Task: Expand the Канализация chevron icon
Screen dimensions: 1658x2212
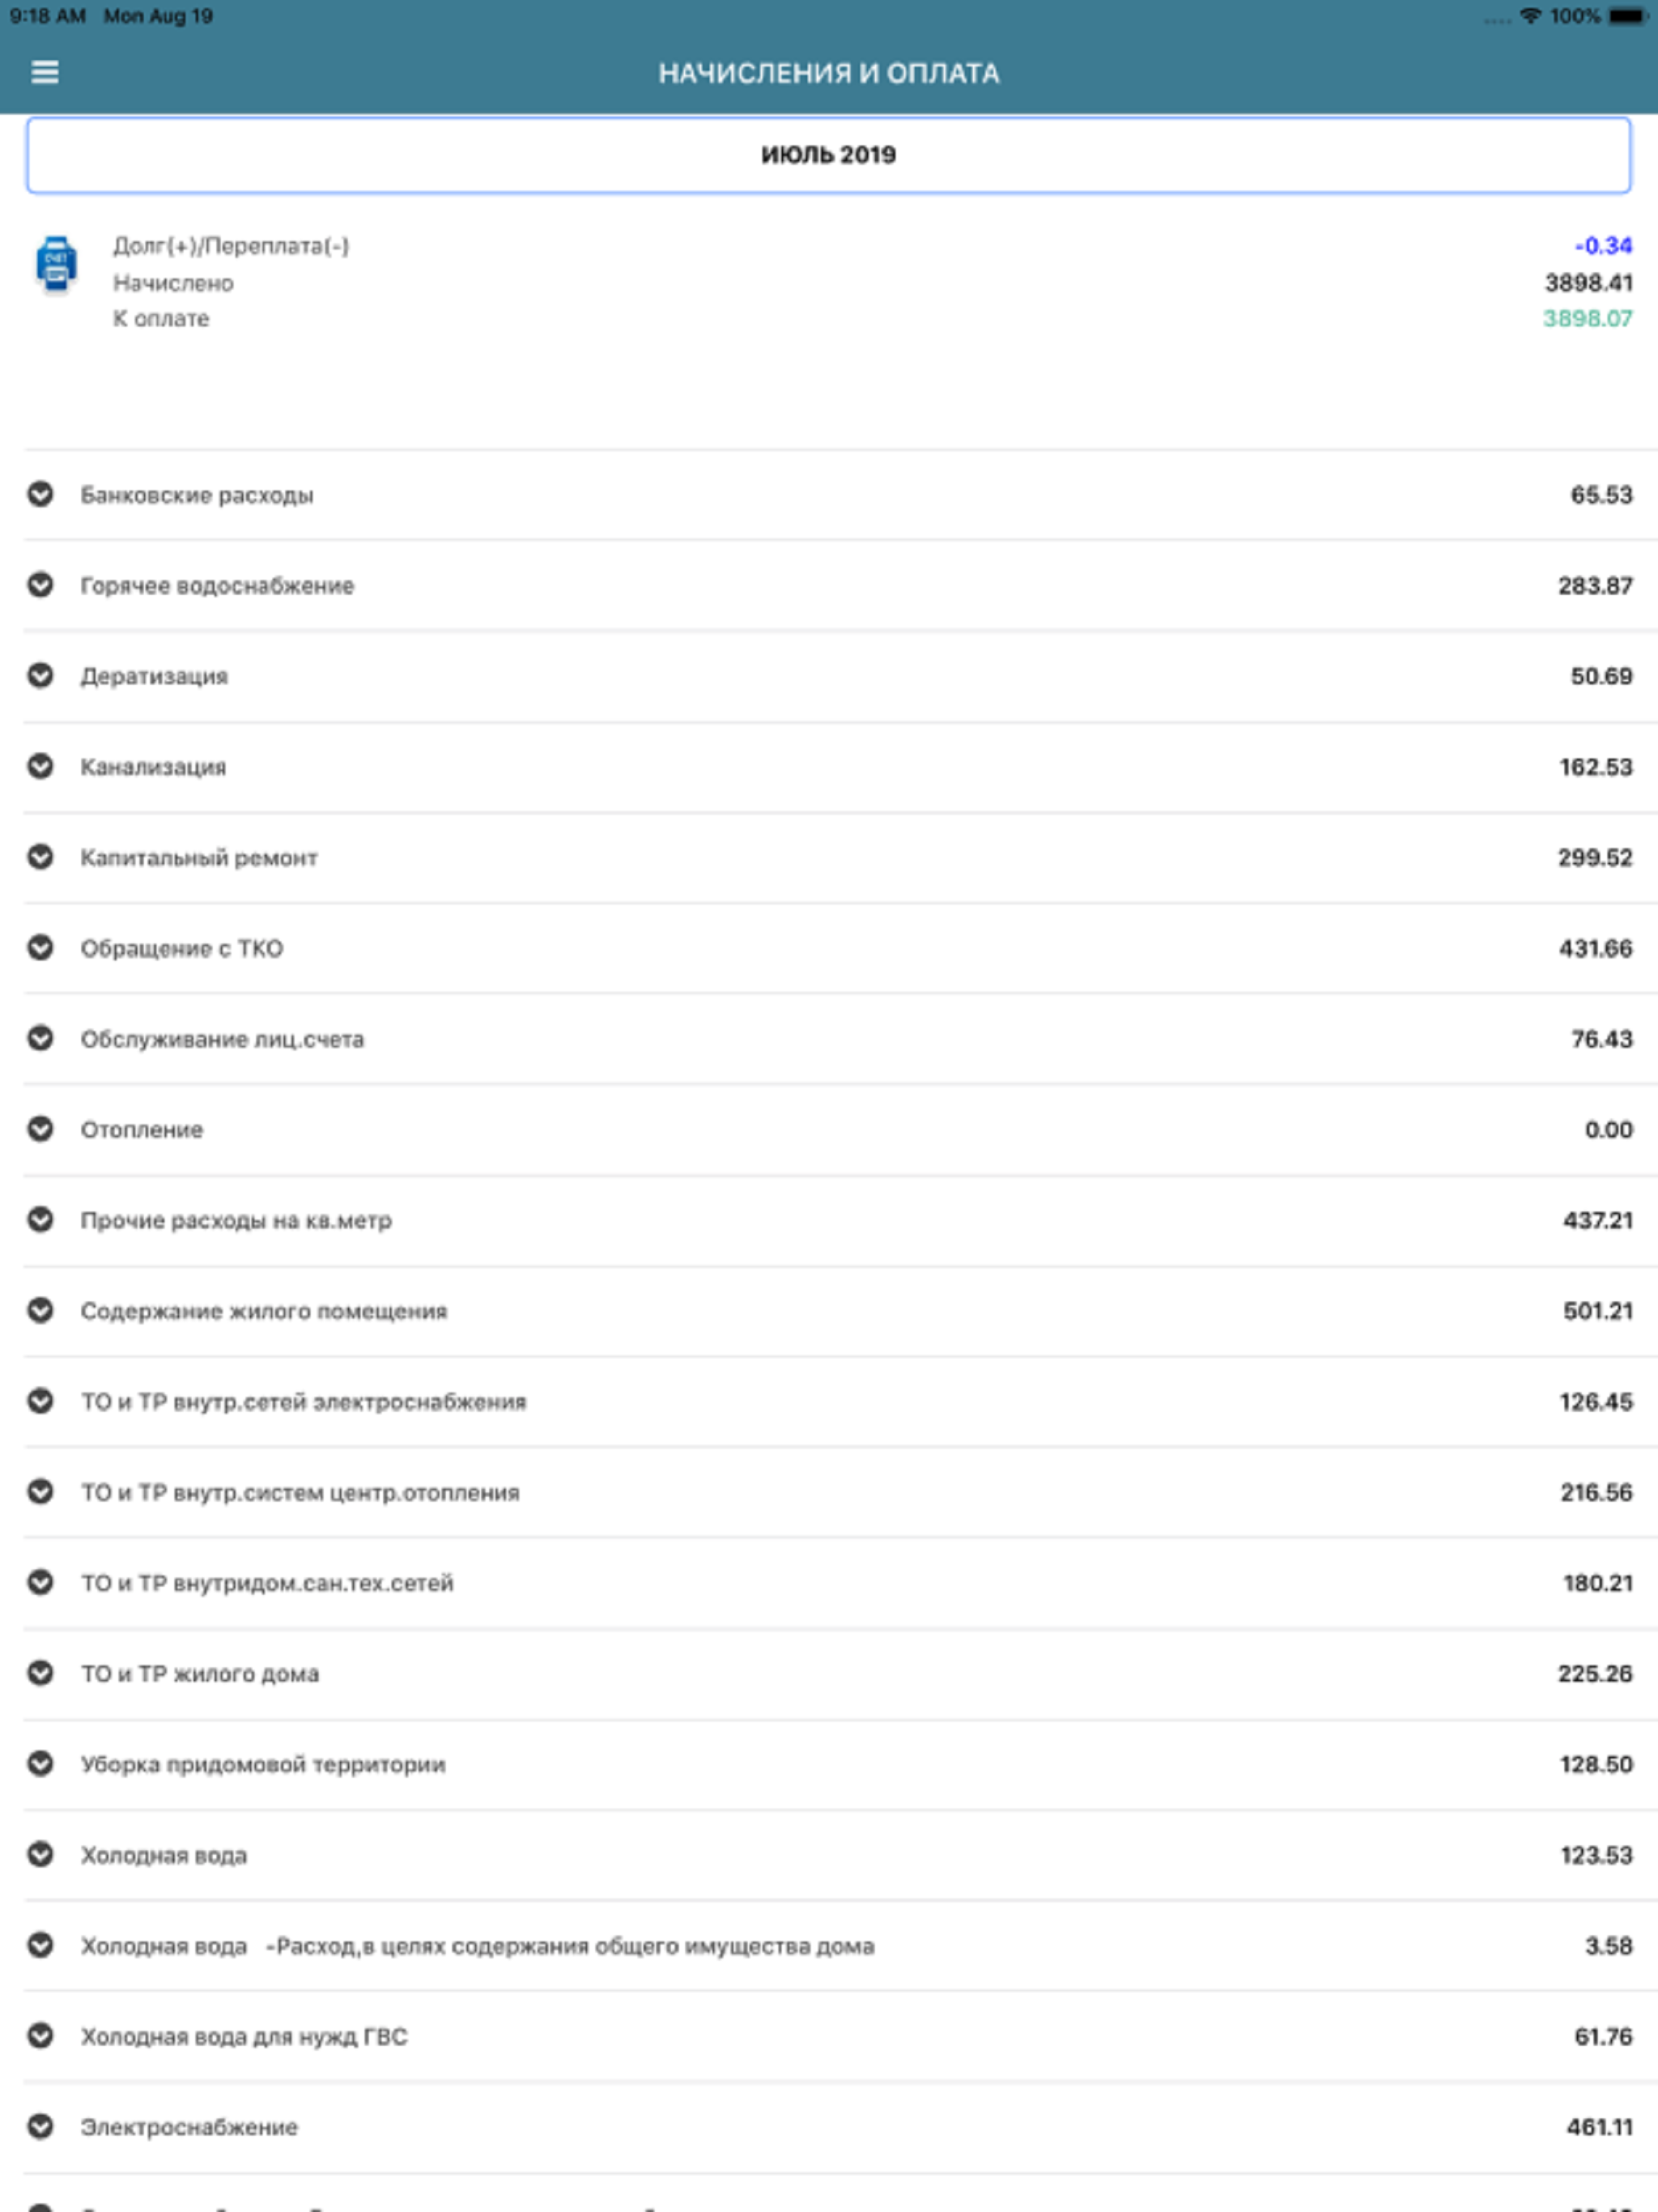Action: pyautogui.click(x=40, y=767)
